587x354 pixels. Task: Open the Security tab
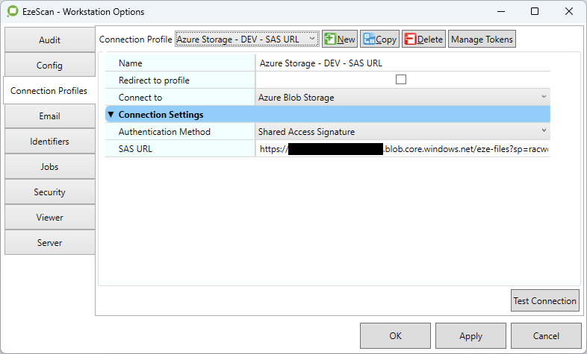click(50, 192)
